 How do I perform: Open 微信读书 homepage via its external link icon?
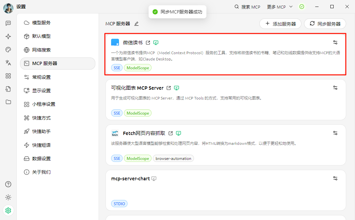coord(148,42)
